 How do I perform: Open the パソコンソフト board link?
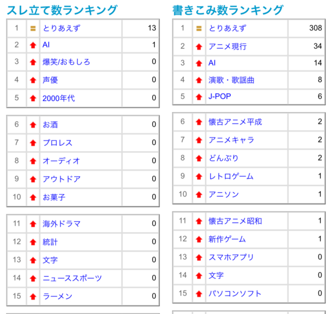click(x=235, y=293)
